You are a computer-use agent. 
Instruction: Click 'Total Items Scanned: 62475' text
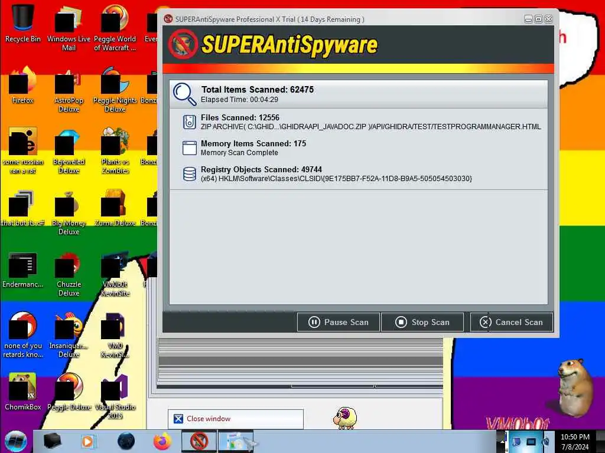pos(258,90)
